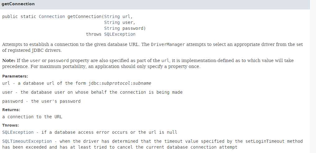Open the Connection return type link
Viewport: 316px width, 153px height.
coord(52,16)
